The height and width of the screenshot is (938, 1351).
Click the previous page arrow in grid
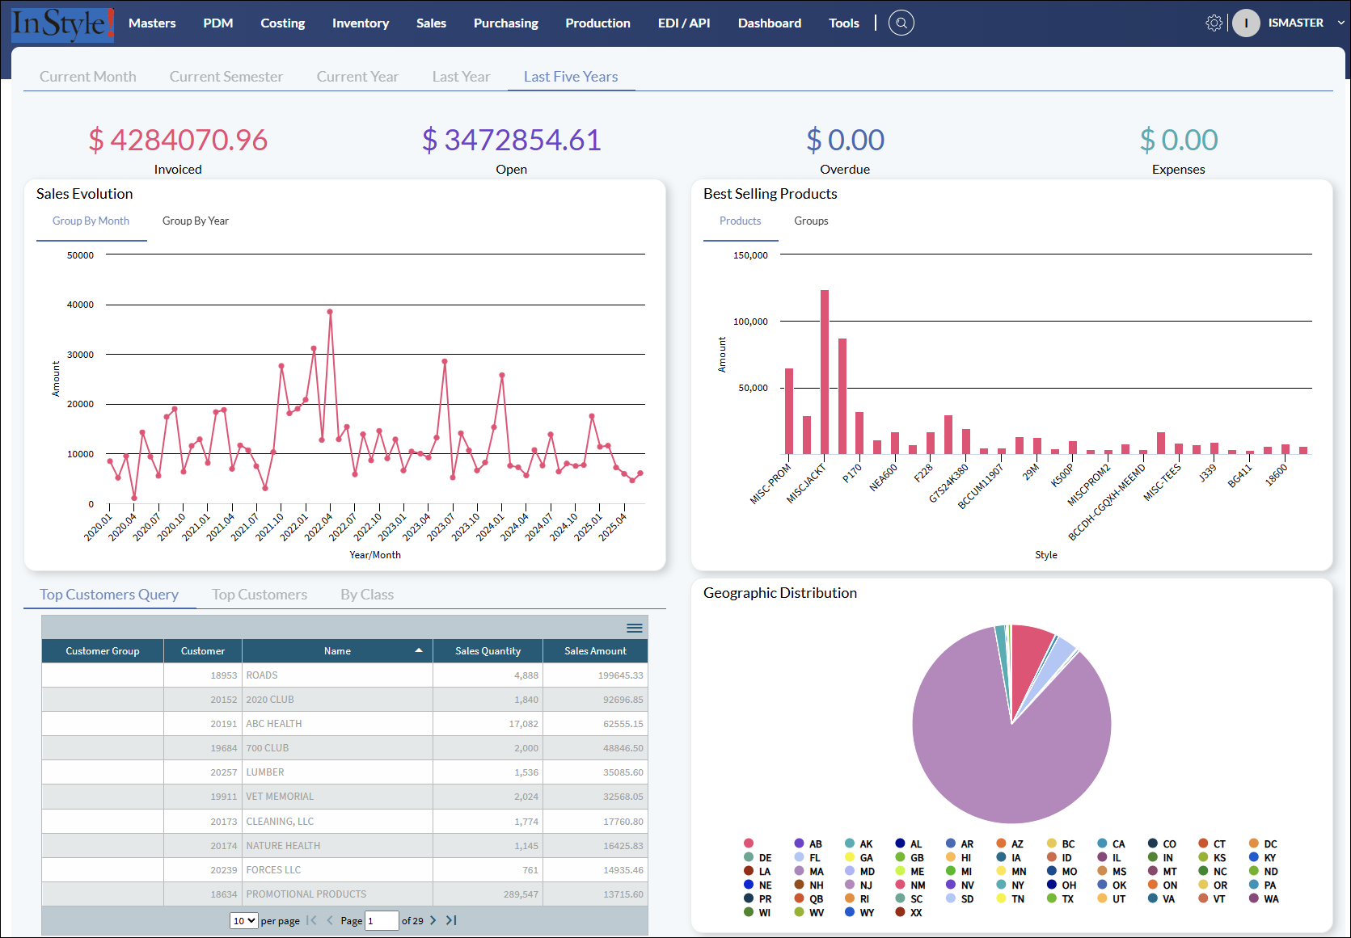click(330, 920)
